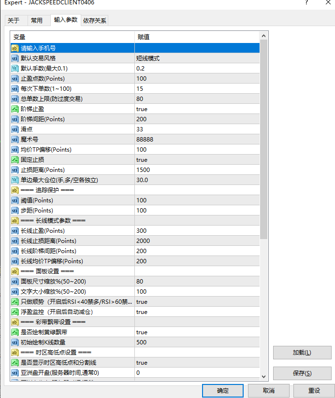Click the 保存(S) button
Screen dimensions: 335x398
coord(302,373)
